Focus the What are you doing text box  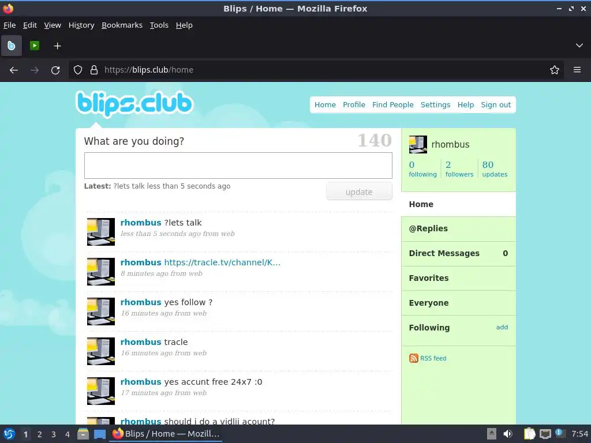[x=238, y=166]
